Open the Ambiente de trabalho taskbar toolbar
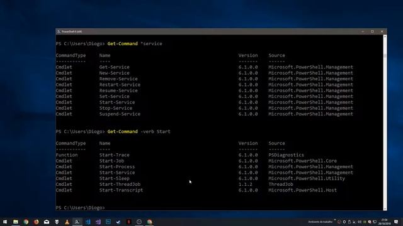Image resolution: width=403 pixels, height=226 pixels. [x=321, y=222]
